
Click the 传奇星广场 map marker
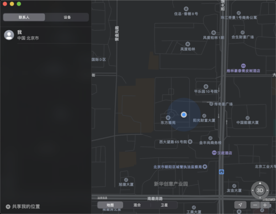point(211,104)
